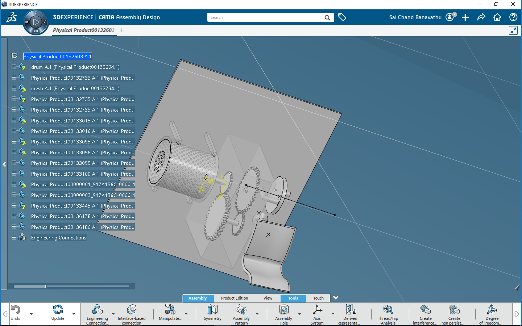Click the search magnifier icon
This screenshot has height=326, width=522.
(327, 17)
